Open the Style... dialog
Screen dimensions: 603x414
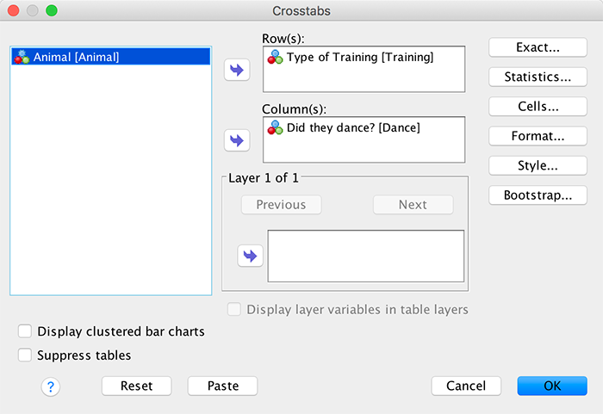[538, 165]
